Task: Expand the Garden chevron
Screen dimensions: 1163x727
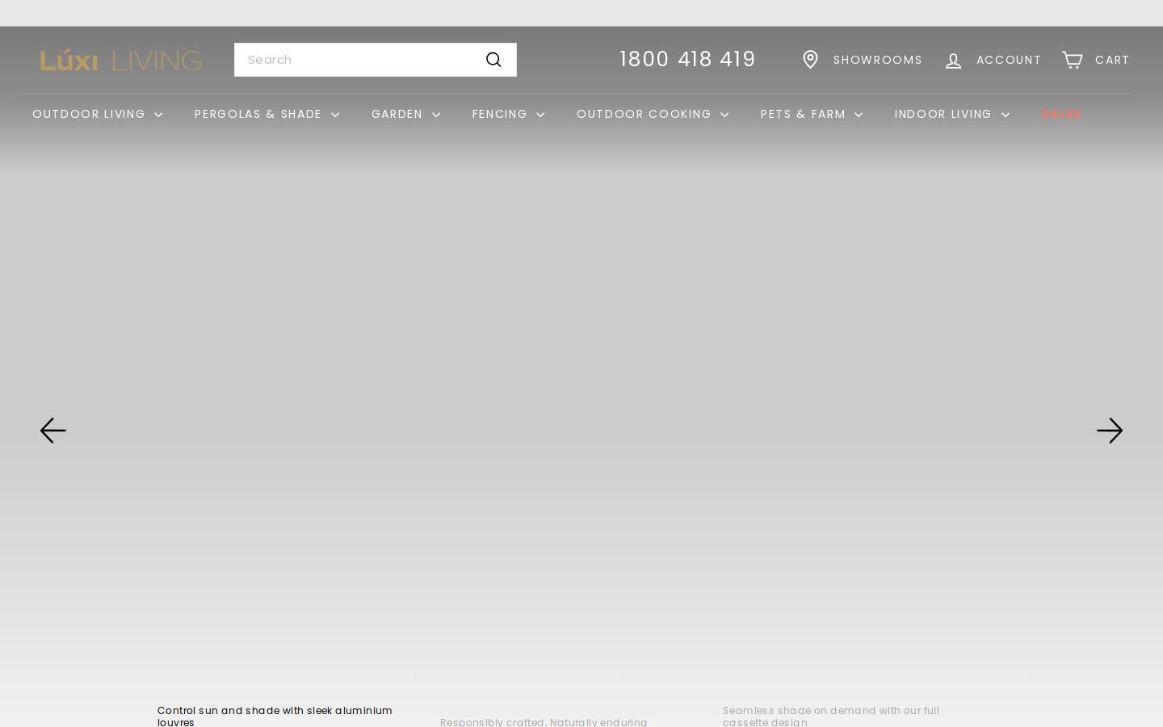Action: pos(436,115)
